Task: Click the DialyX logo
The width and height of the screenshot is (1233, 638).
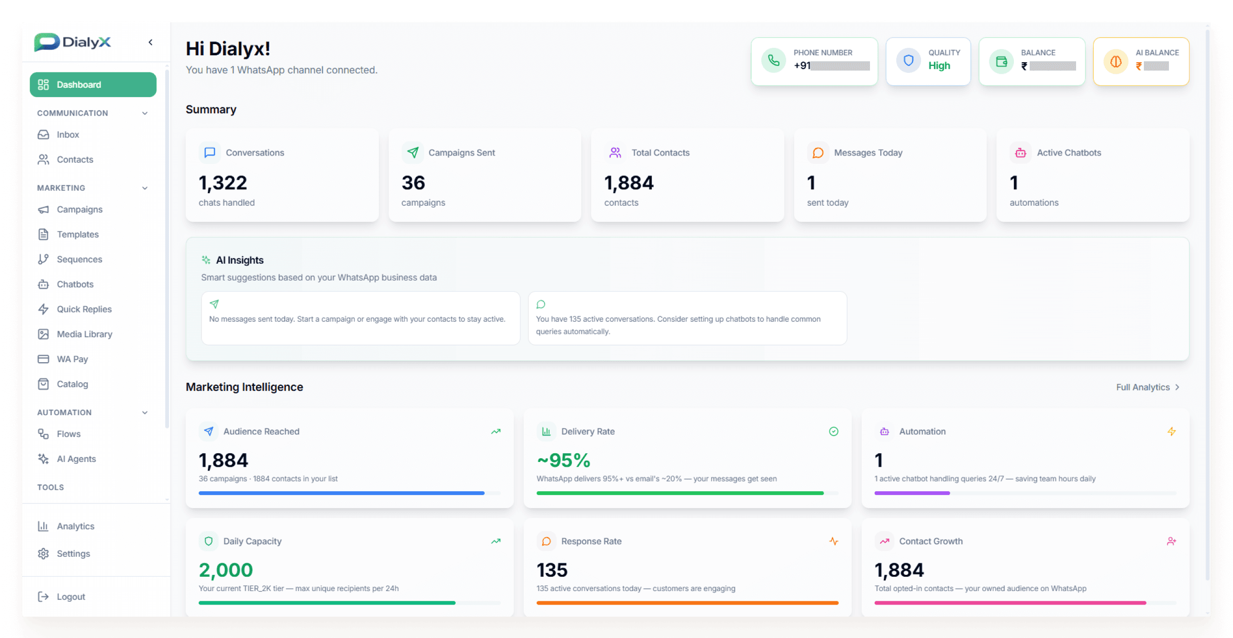Action: click(x=73, y=42)
